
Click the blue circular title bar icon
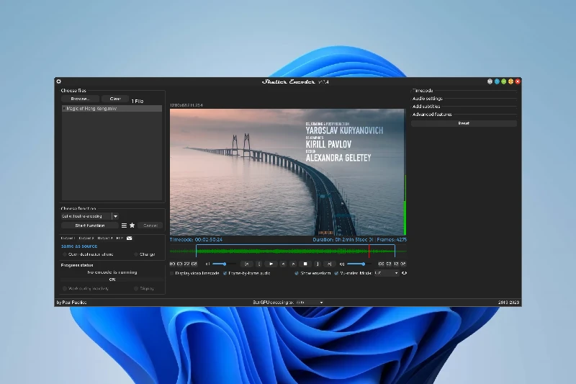(497, 81)
